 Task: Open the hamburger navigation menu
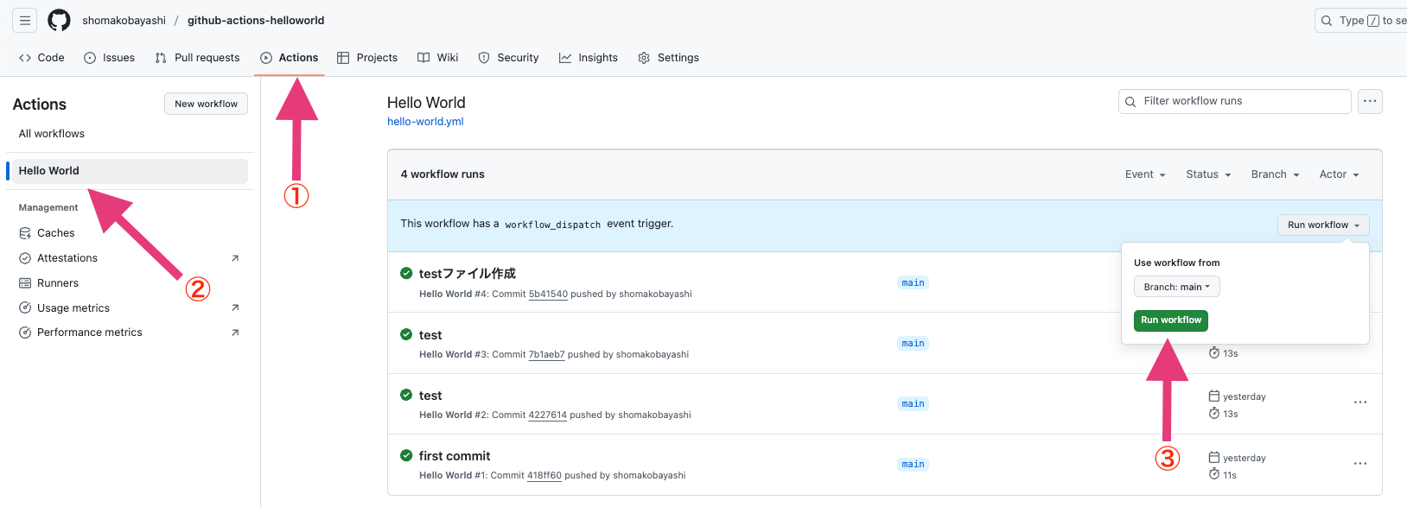point(25,20)
